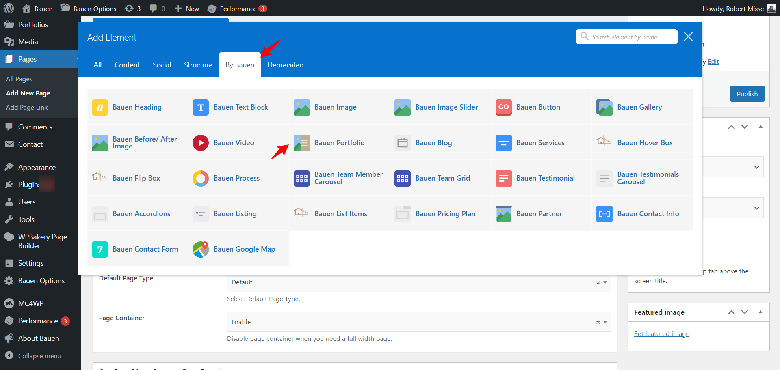Click the Bauen Google Map icon
The image size is (780, 370).
[x=201, y=250]
